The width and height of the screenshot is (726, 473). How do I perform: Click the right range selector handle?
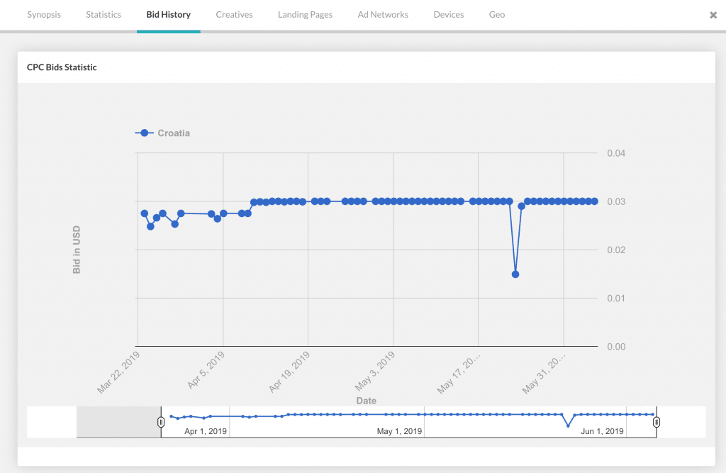(x=656, y=422)
